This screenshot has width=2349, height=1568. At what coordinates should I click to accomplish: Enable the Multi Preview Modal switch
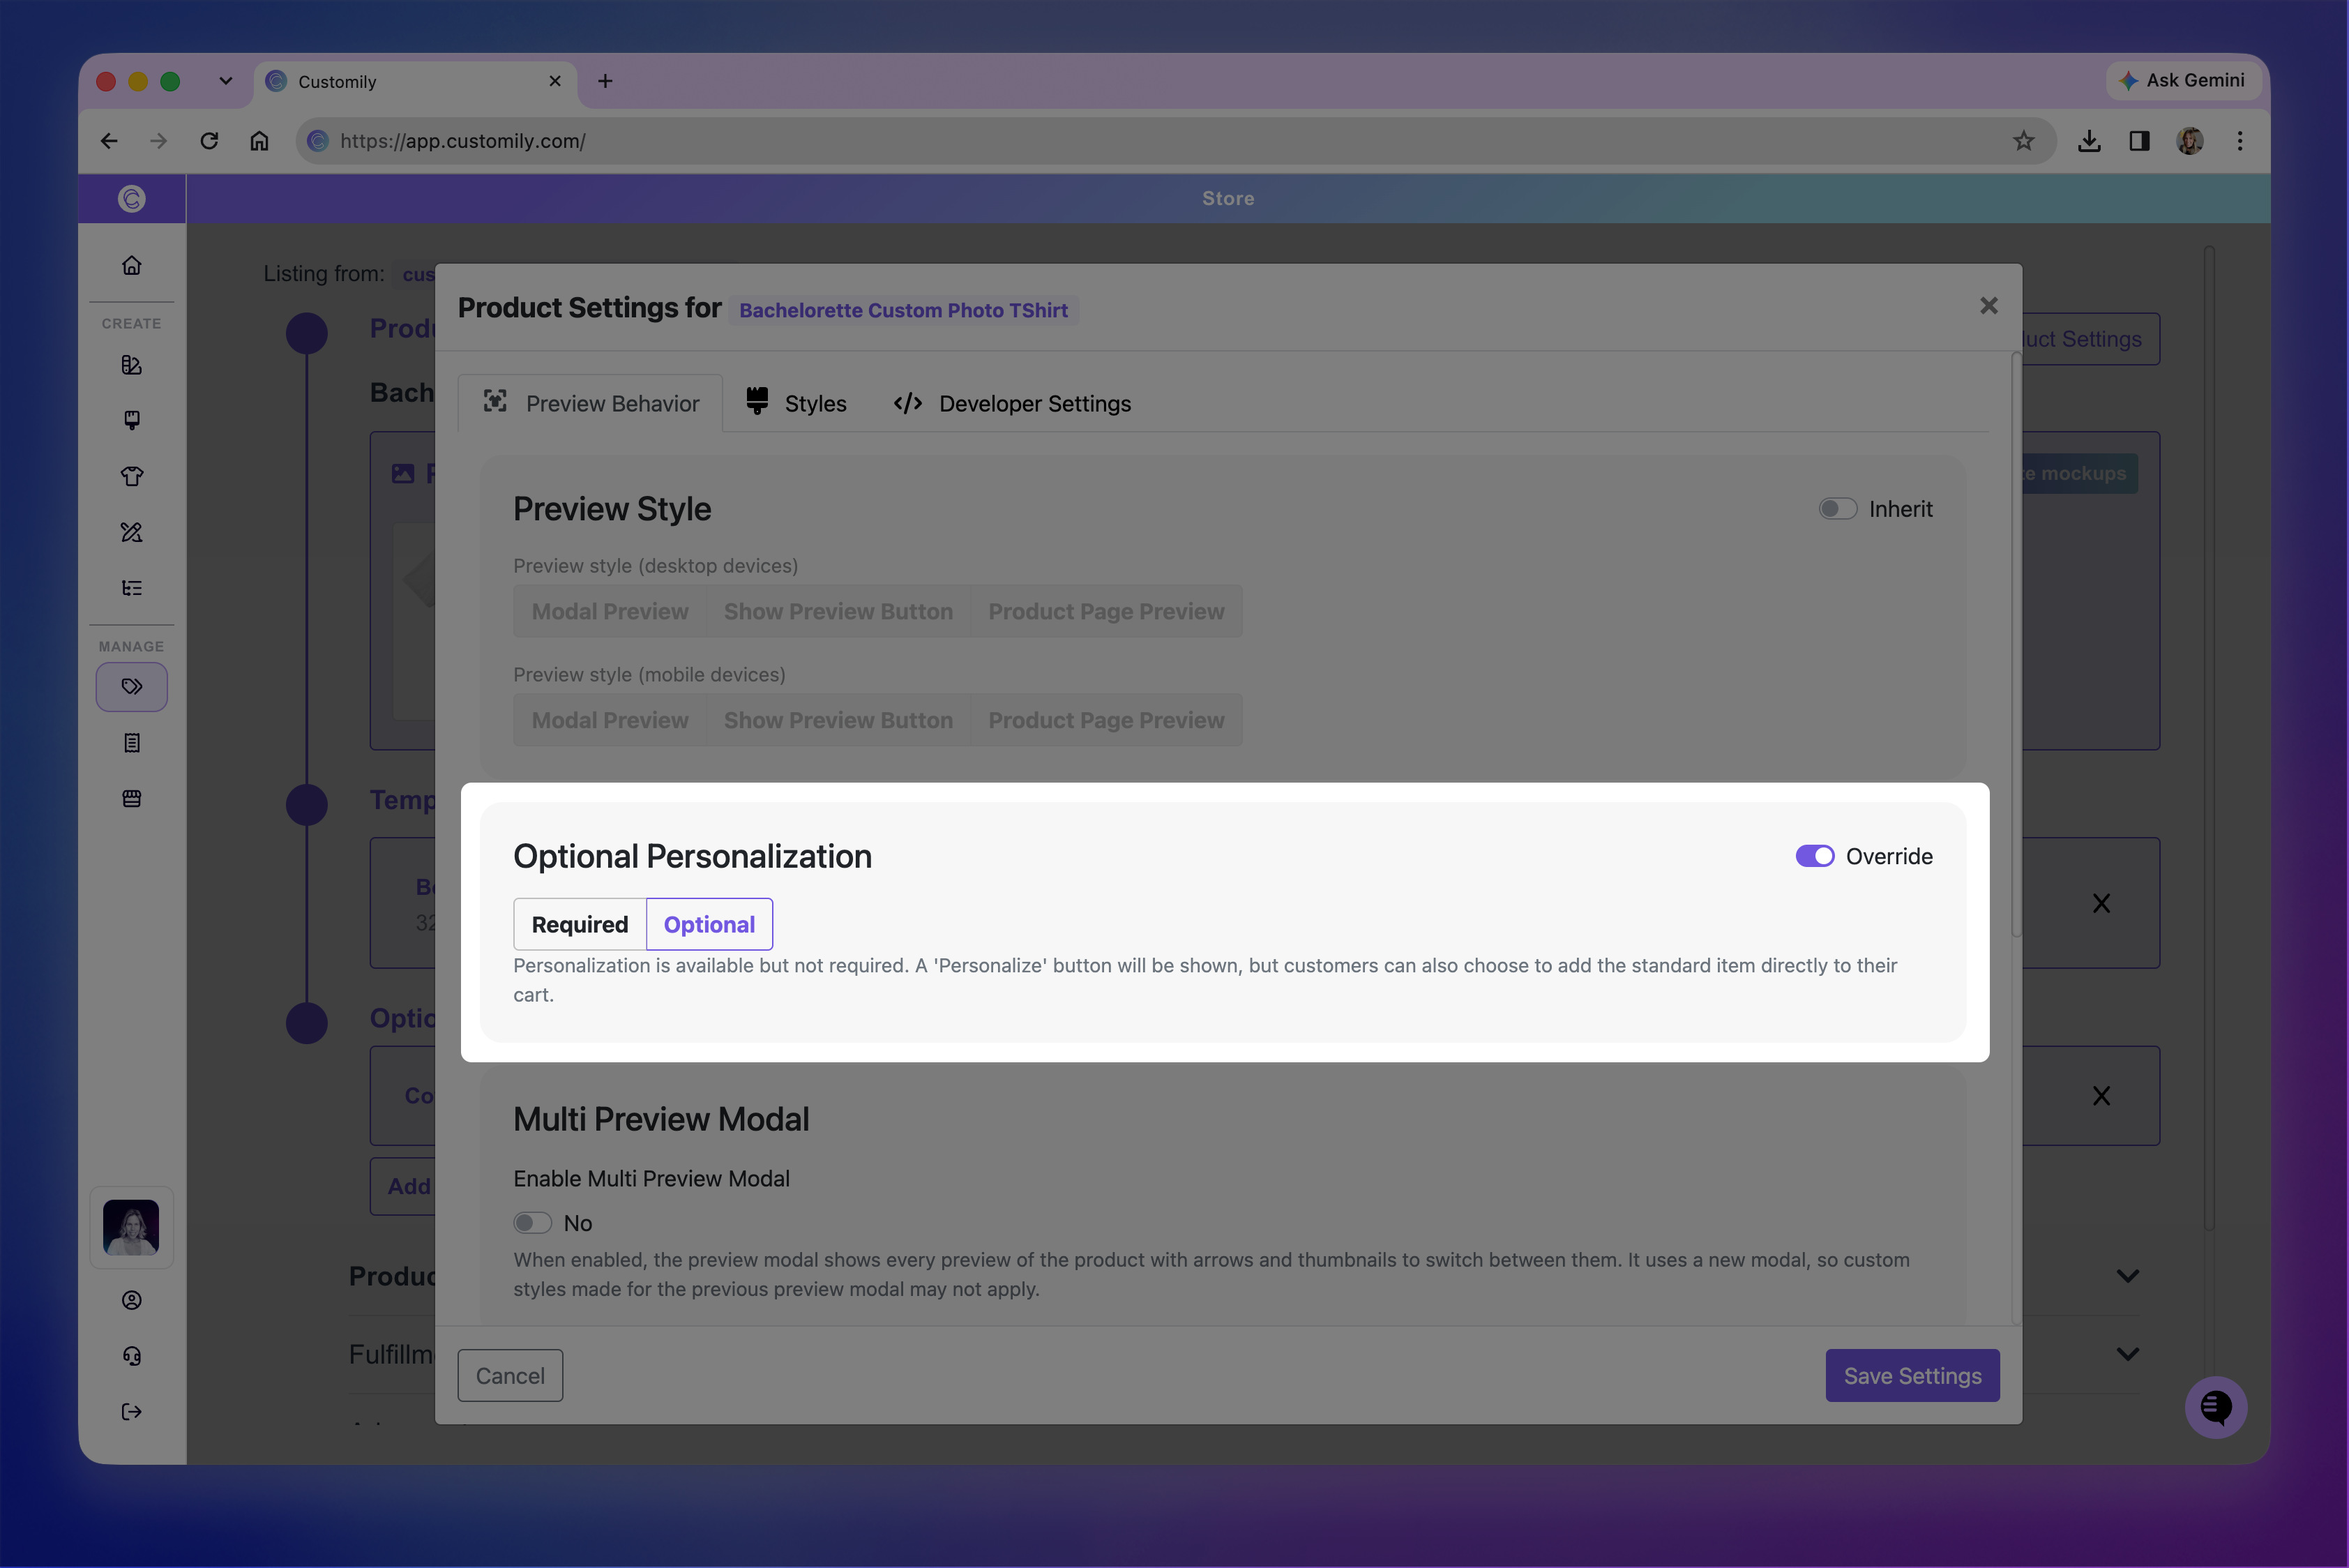(x=532, y=1223)
